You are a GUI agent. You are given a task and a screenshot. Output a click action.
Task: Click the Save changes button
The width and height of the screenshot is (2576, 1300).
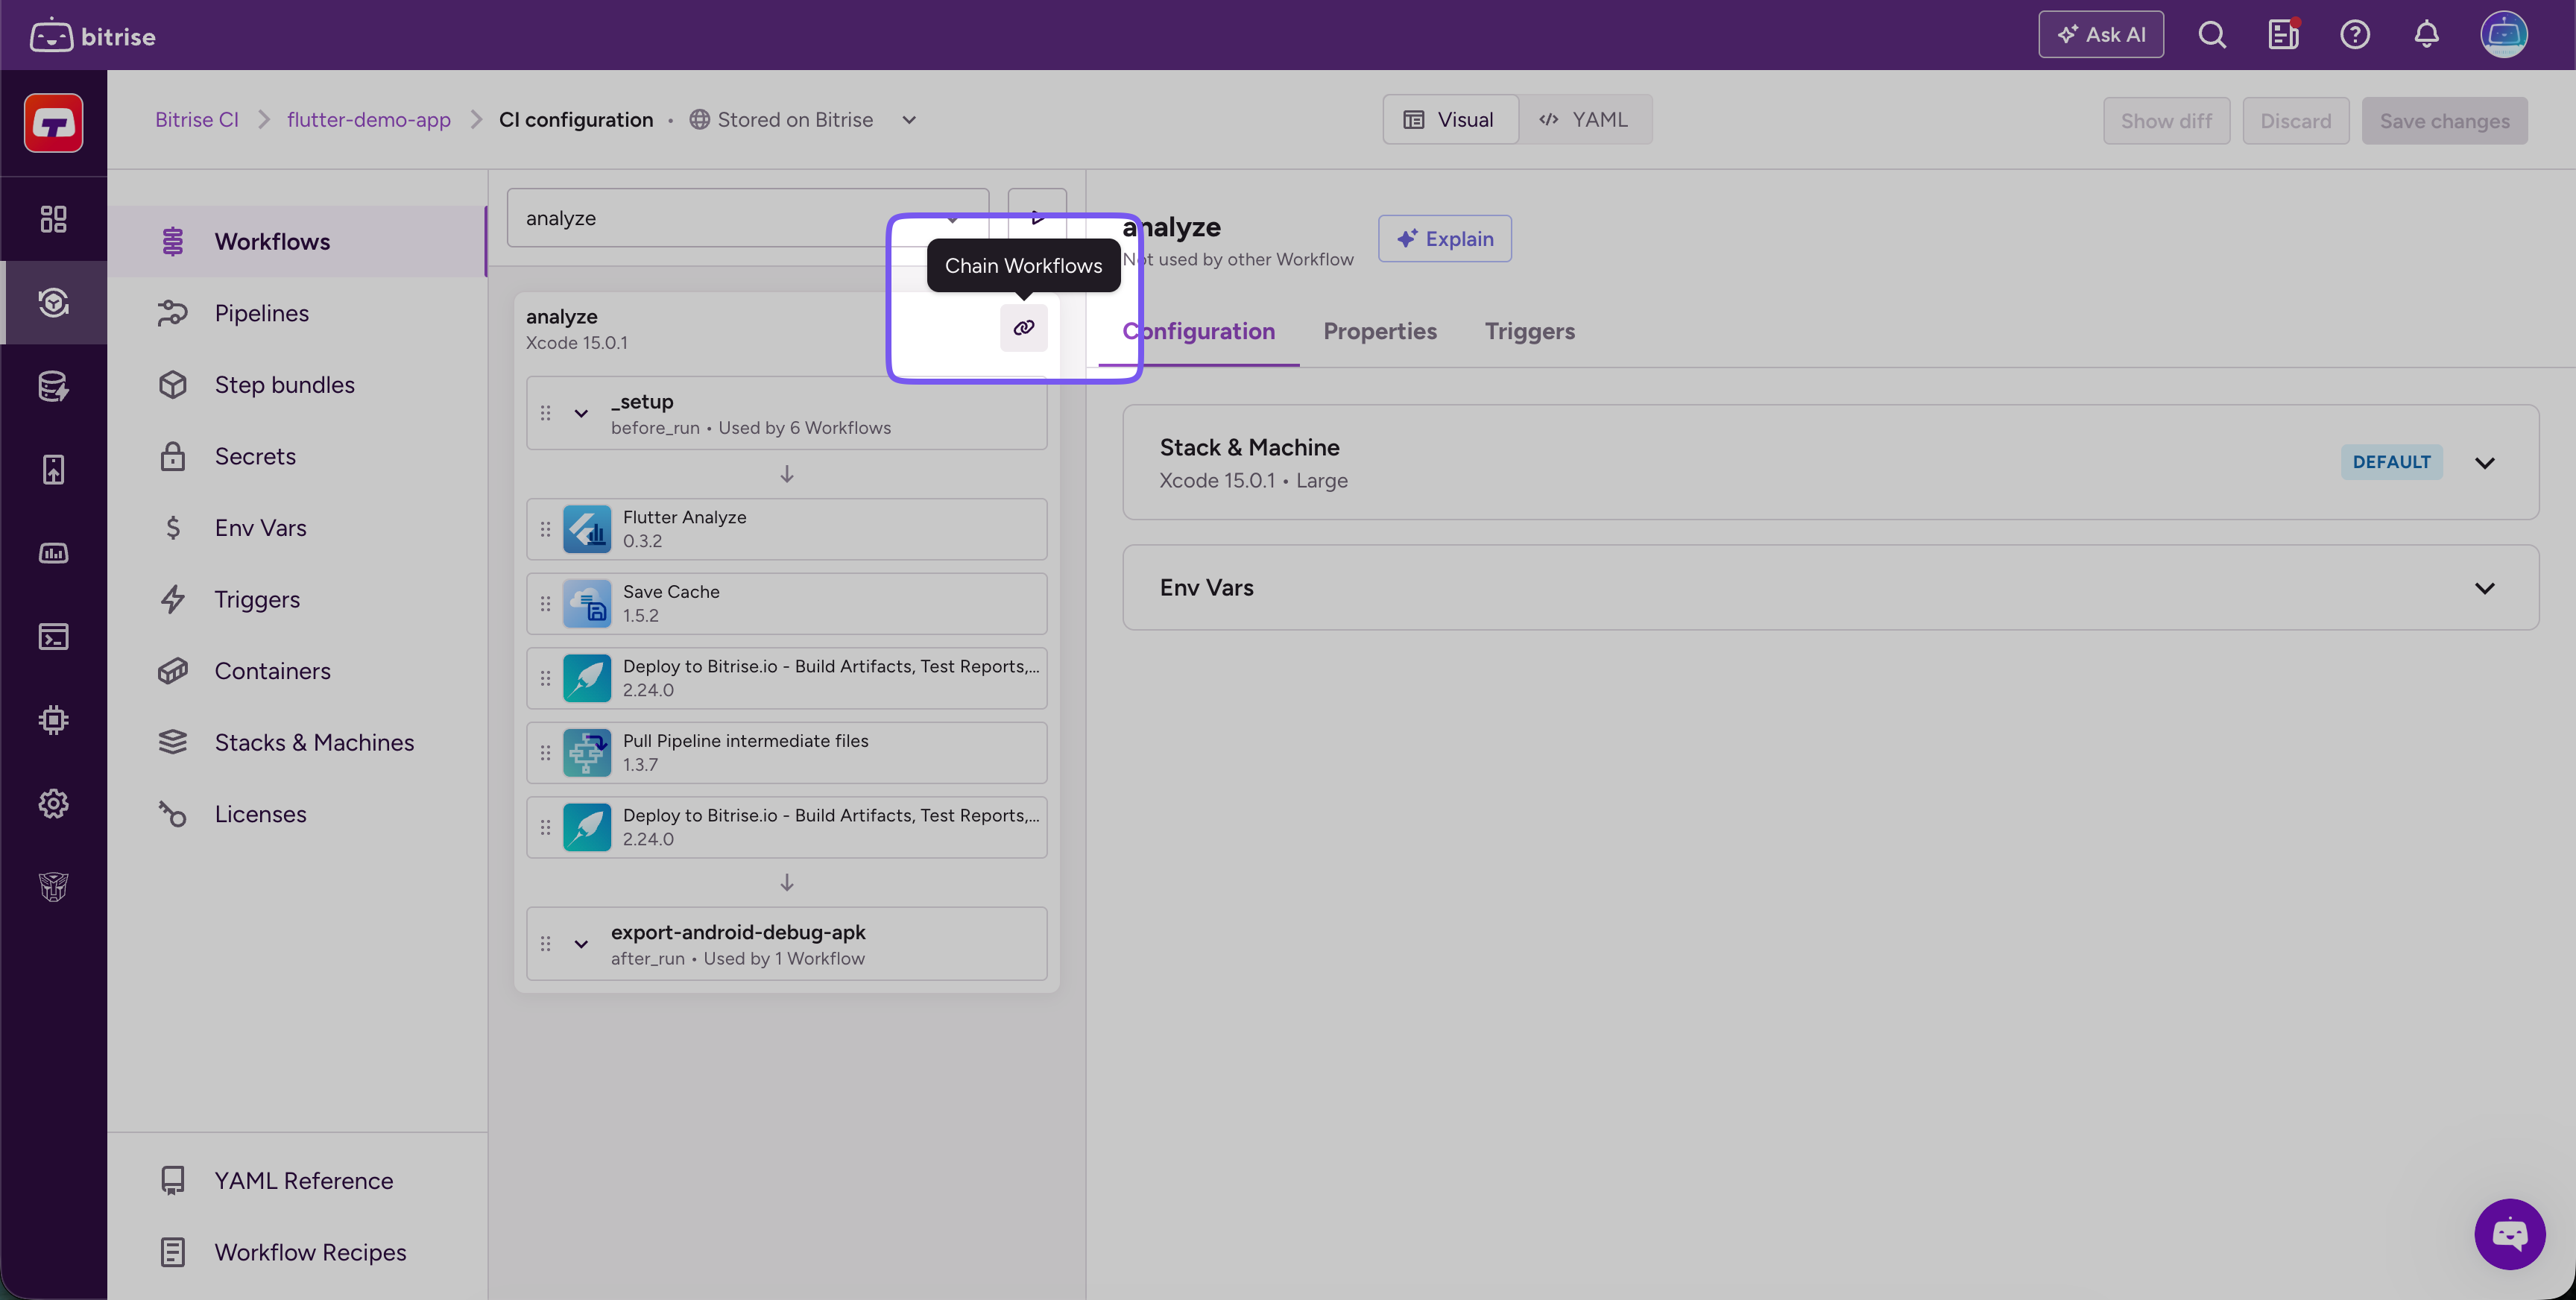tap(2444, 121)
